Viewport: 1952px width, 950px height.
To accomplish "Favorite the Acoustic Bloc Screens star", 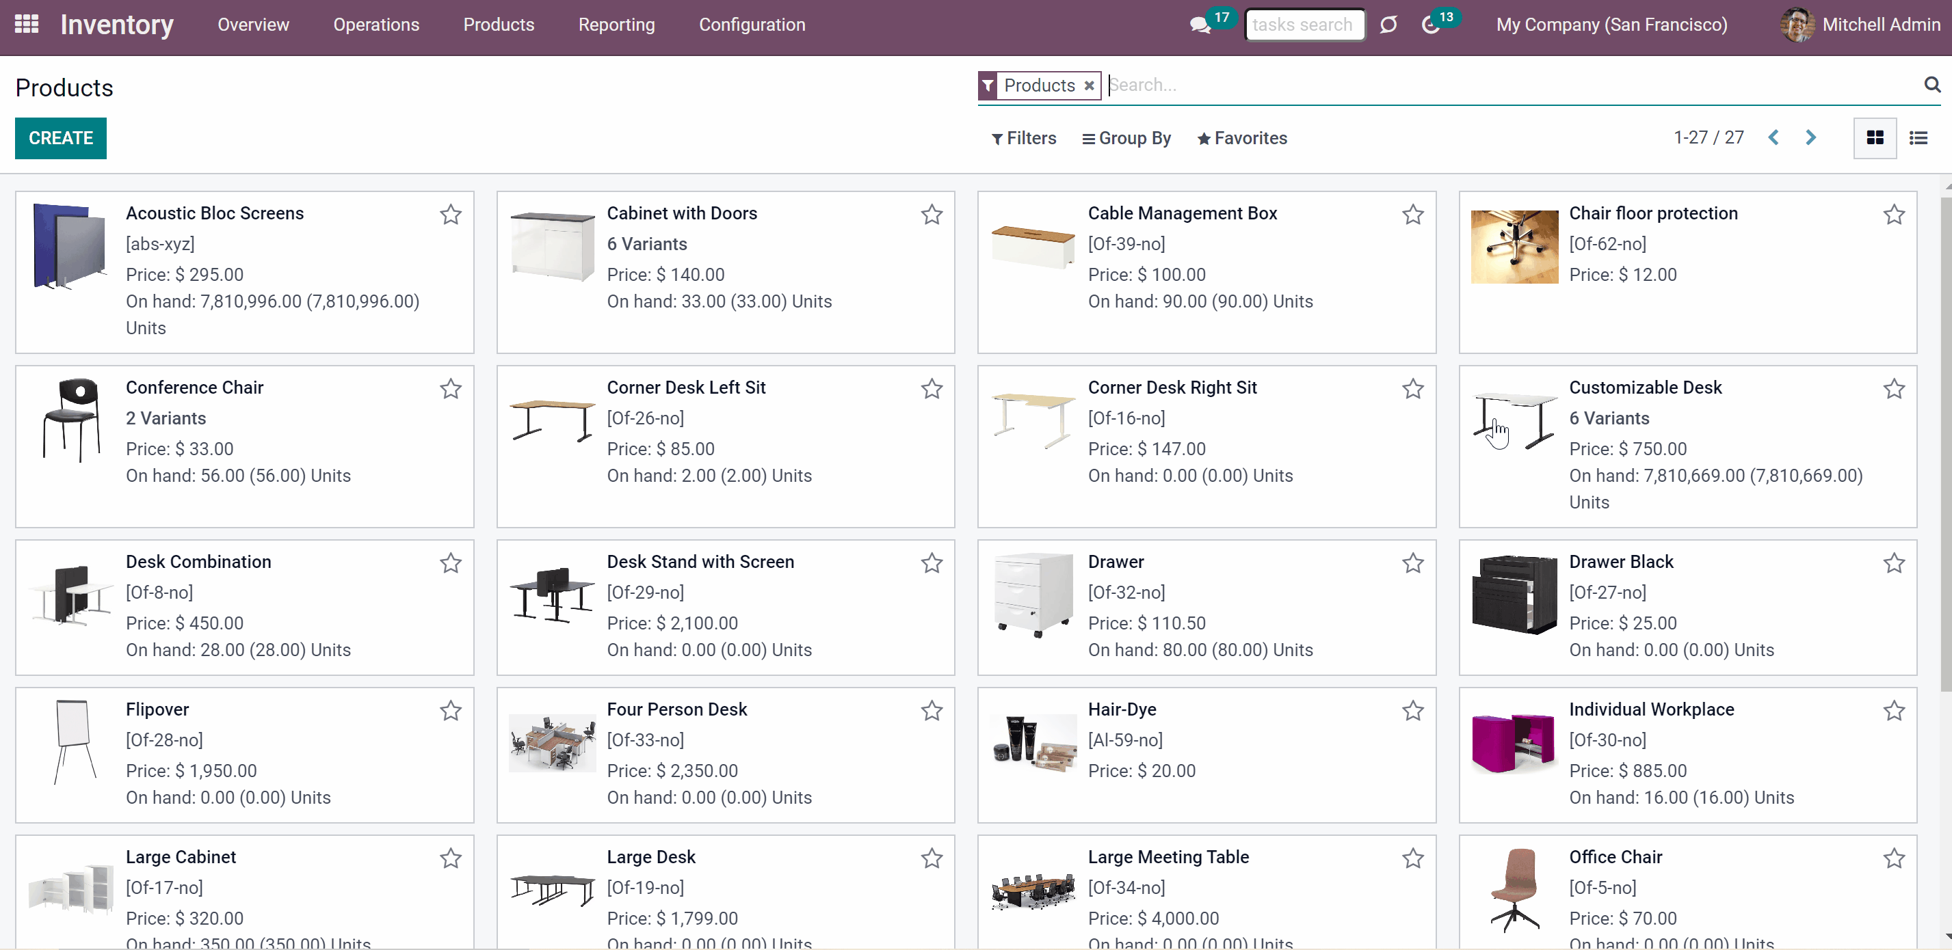I will click(451, 215).
